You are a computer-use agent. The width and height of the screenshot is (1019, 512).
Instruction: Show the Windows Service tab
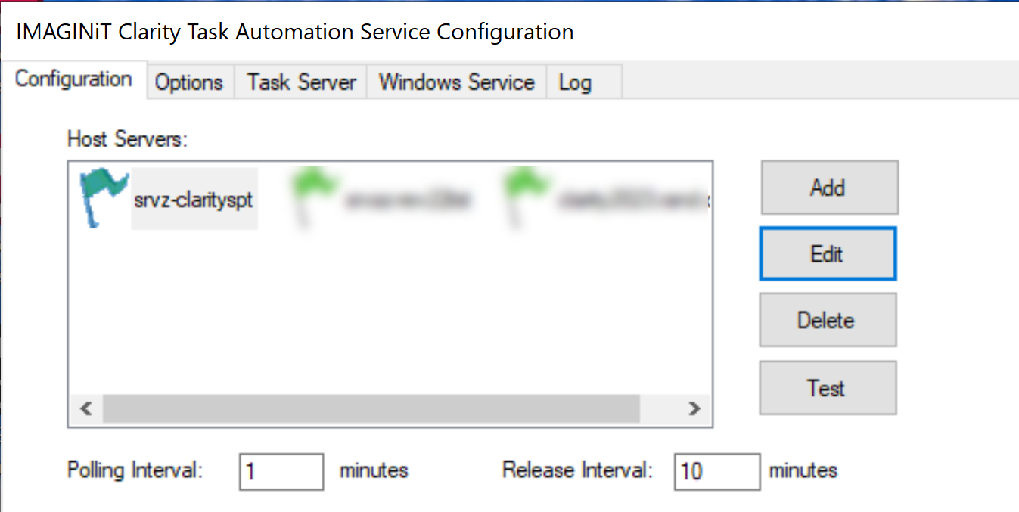456,82
